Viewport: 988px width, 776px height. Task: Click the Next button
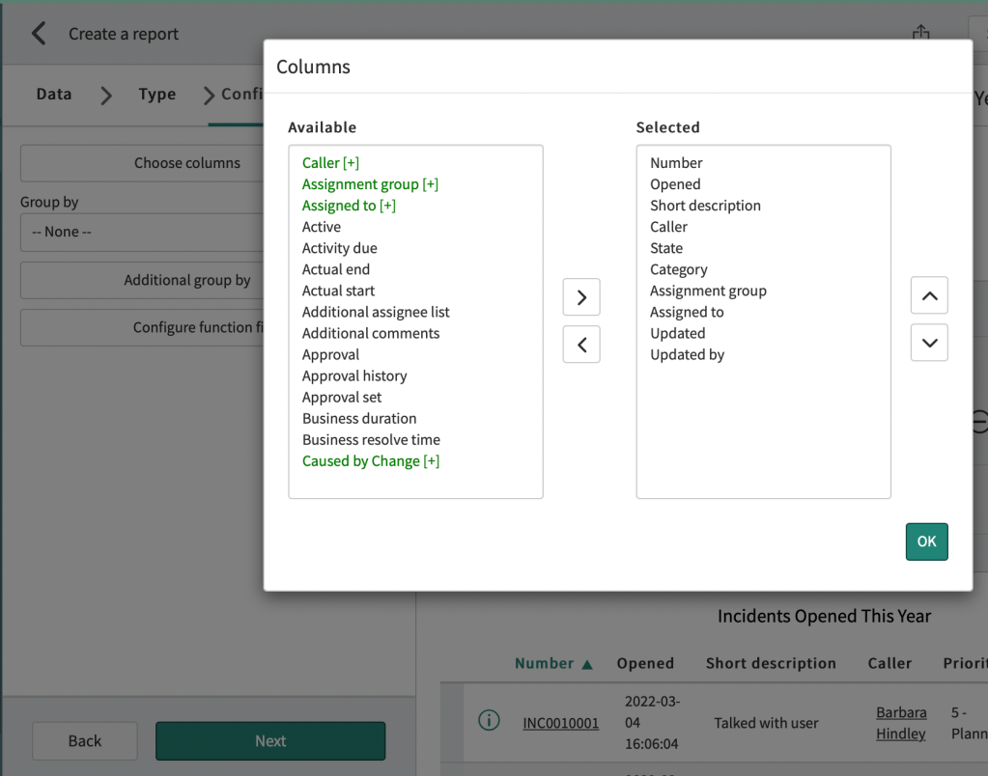click(270, 741)
